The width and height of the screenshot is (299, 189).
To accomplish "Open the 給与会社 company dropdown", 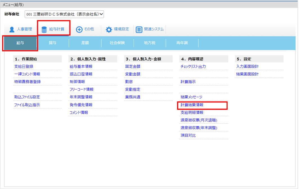I will click(64, 14).
